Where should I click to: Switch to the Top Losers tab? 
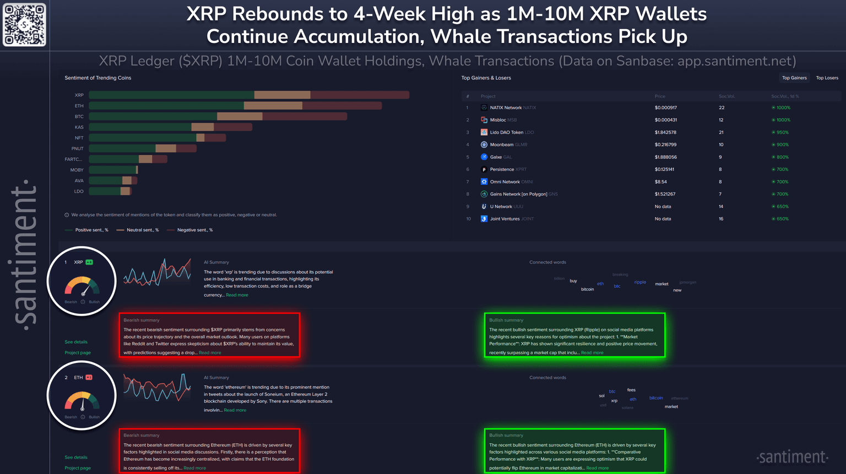point(827,78)
